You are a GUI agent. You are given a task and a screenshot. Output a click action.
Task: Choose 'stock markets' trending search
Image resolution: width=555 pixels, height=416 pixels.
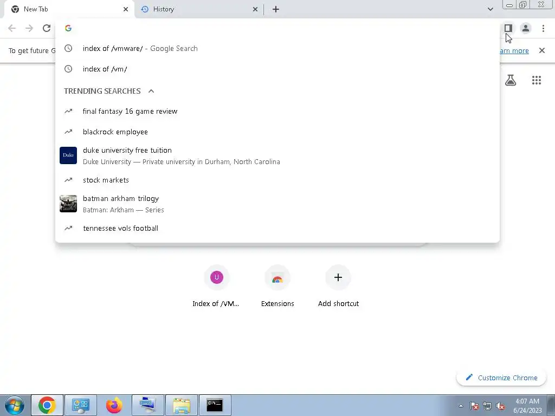[x=277, y=180]
